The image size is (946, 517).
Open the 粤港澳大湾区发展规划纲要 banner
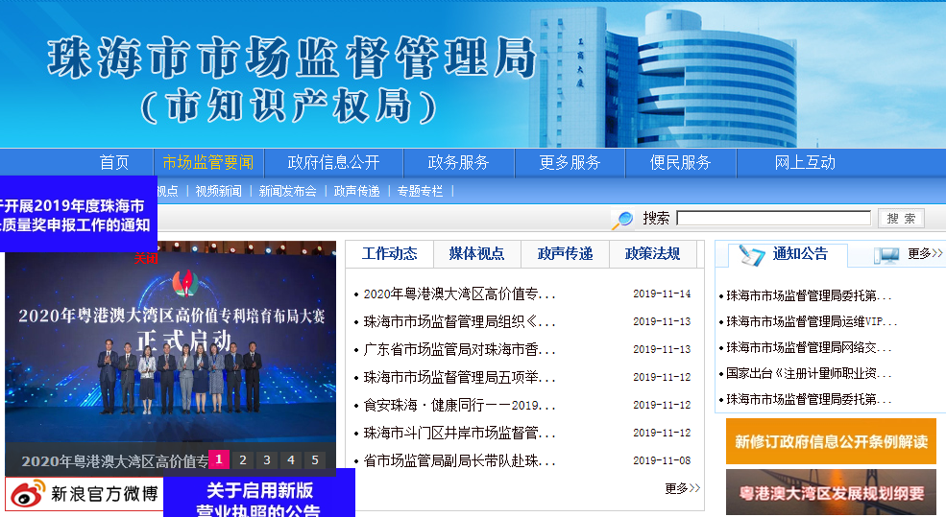[x=831, y=492]
